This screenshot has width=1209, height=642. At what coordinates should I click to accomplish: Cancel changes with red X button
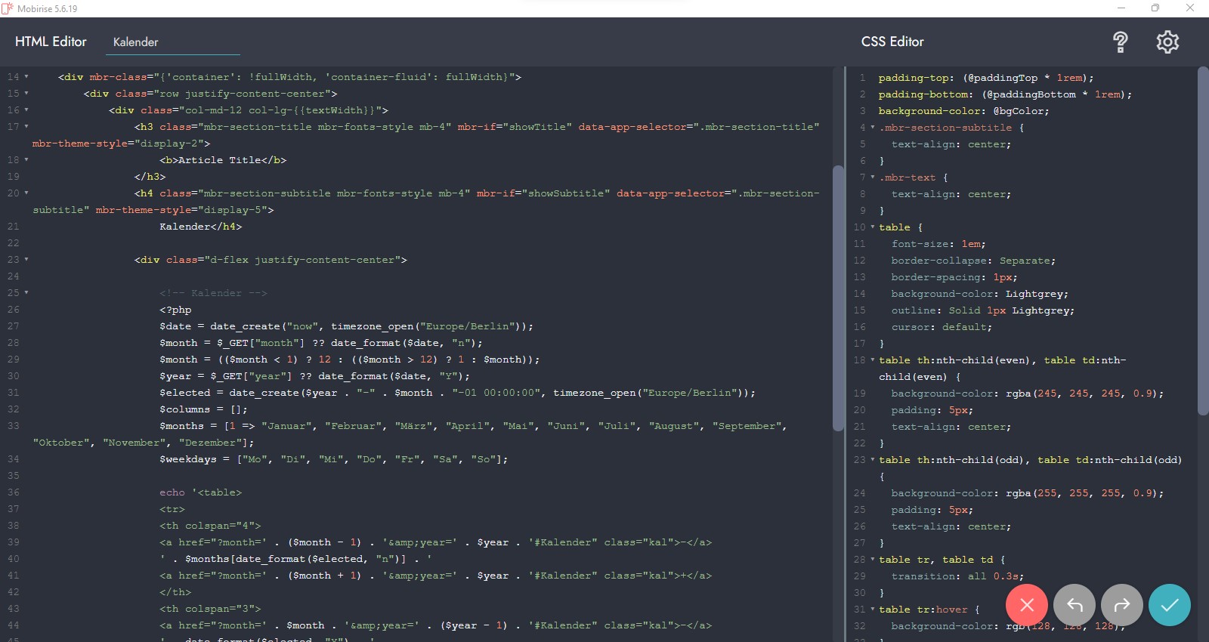coord(1026,605)
